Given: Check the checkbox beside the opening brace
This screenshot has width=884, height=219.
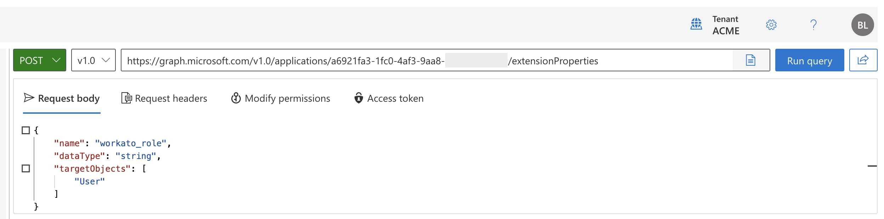Looking at the screenshot, I should tap(25, 131).
